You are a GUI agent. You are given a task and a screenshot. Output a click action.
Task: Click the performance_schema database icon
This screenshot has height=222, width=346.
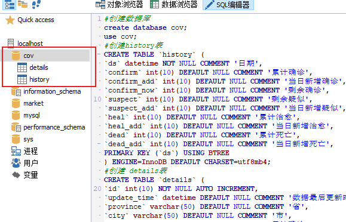pyautogui.click(x=16, y=127)
